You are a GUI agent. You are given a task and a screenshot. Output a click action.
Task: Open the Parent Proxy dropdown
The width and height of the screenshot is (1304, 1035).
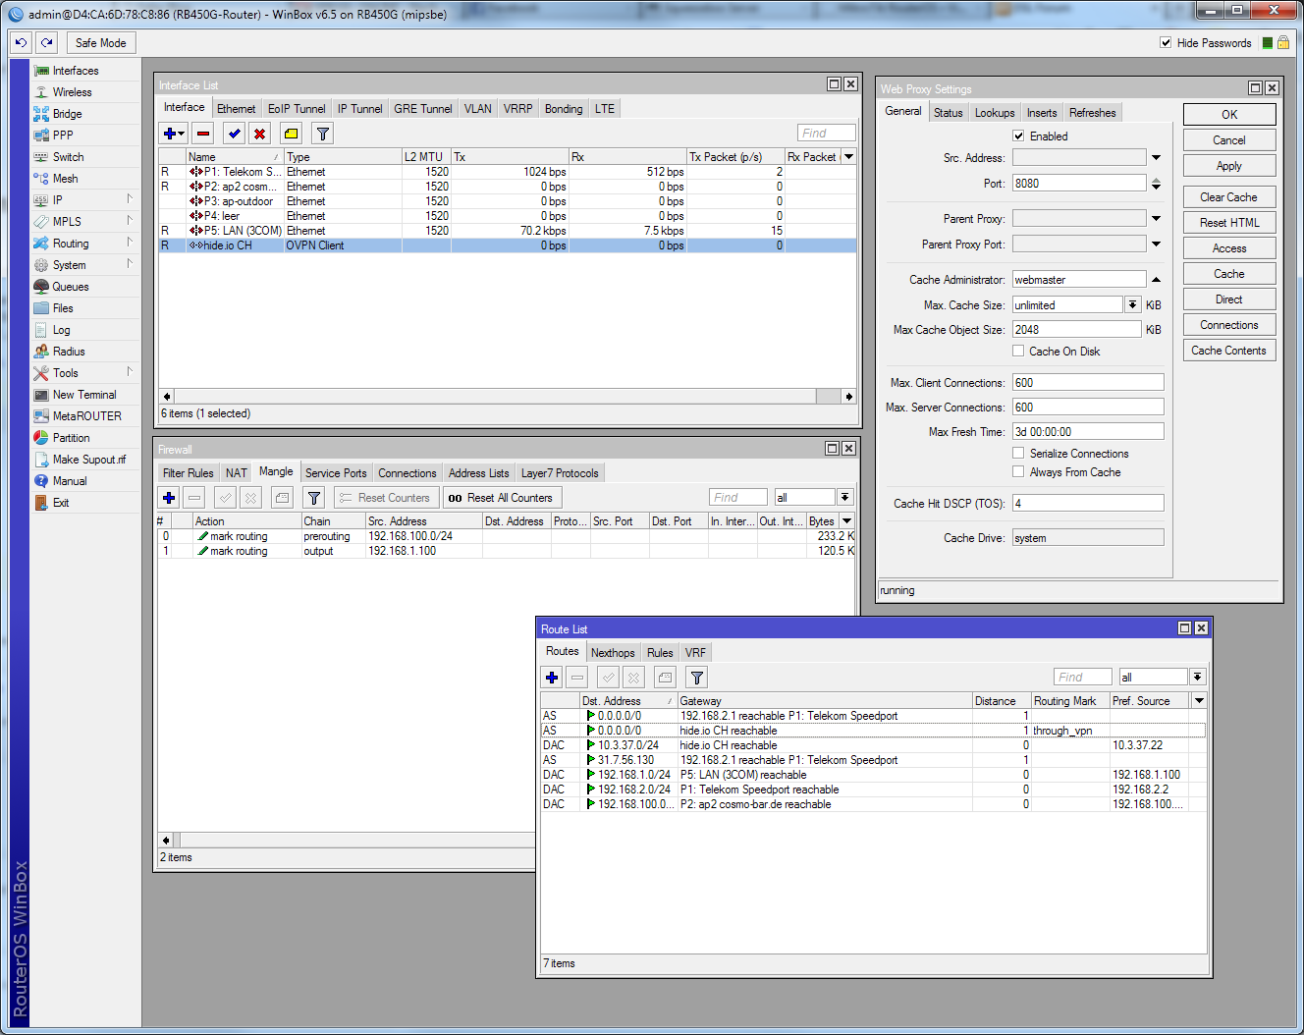pos(1157,218)
